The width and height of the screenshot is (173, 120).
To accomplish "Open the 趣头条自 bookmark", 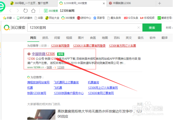I will point(114,18).
